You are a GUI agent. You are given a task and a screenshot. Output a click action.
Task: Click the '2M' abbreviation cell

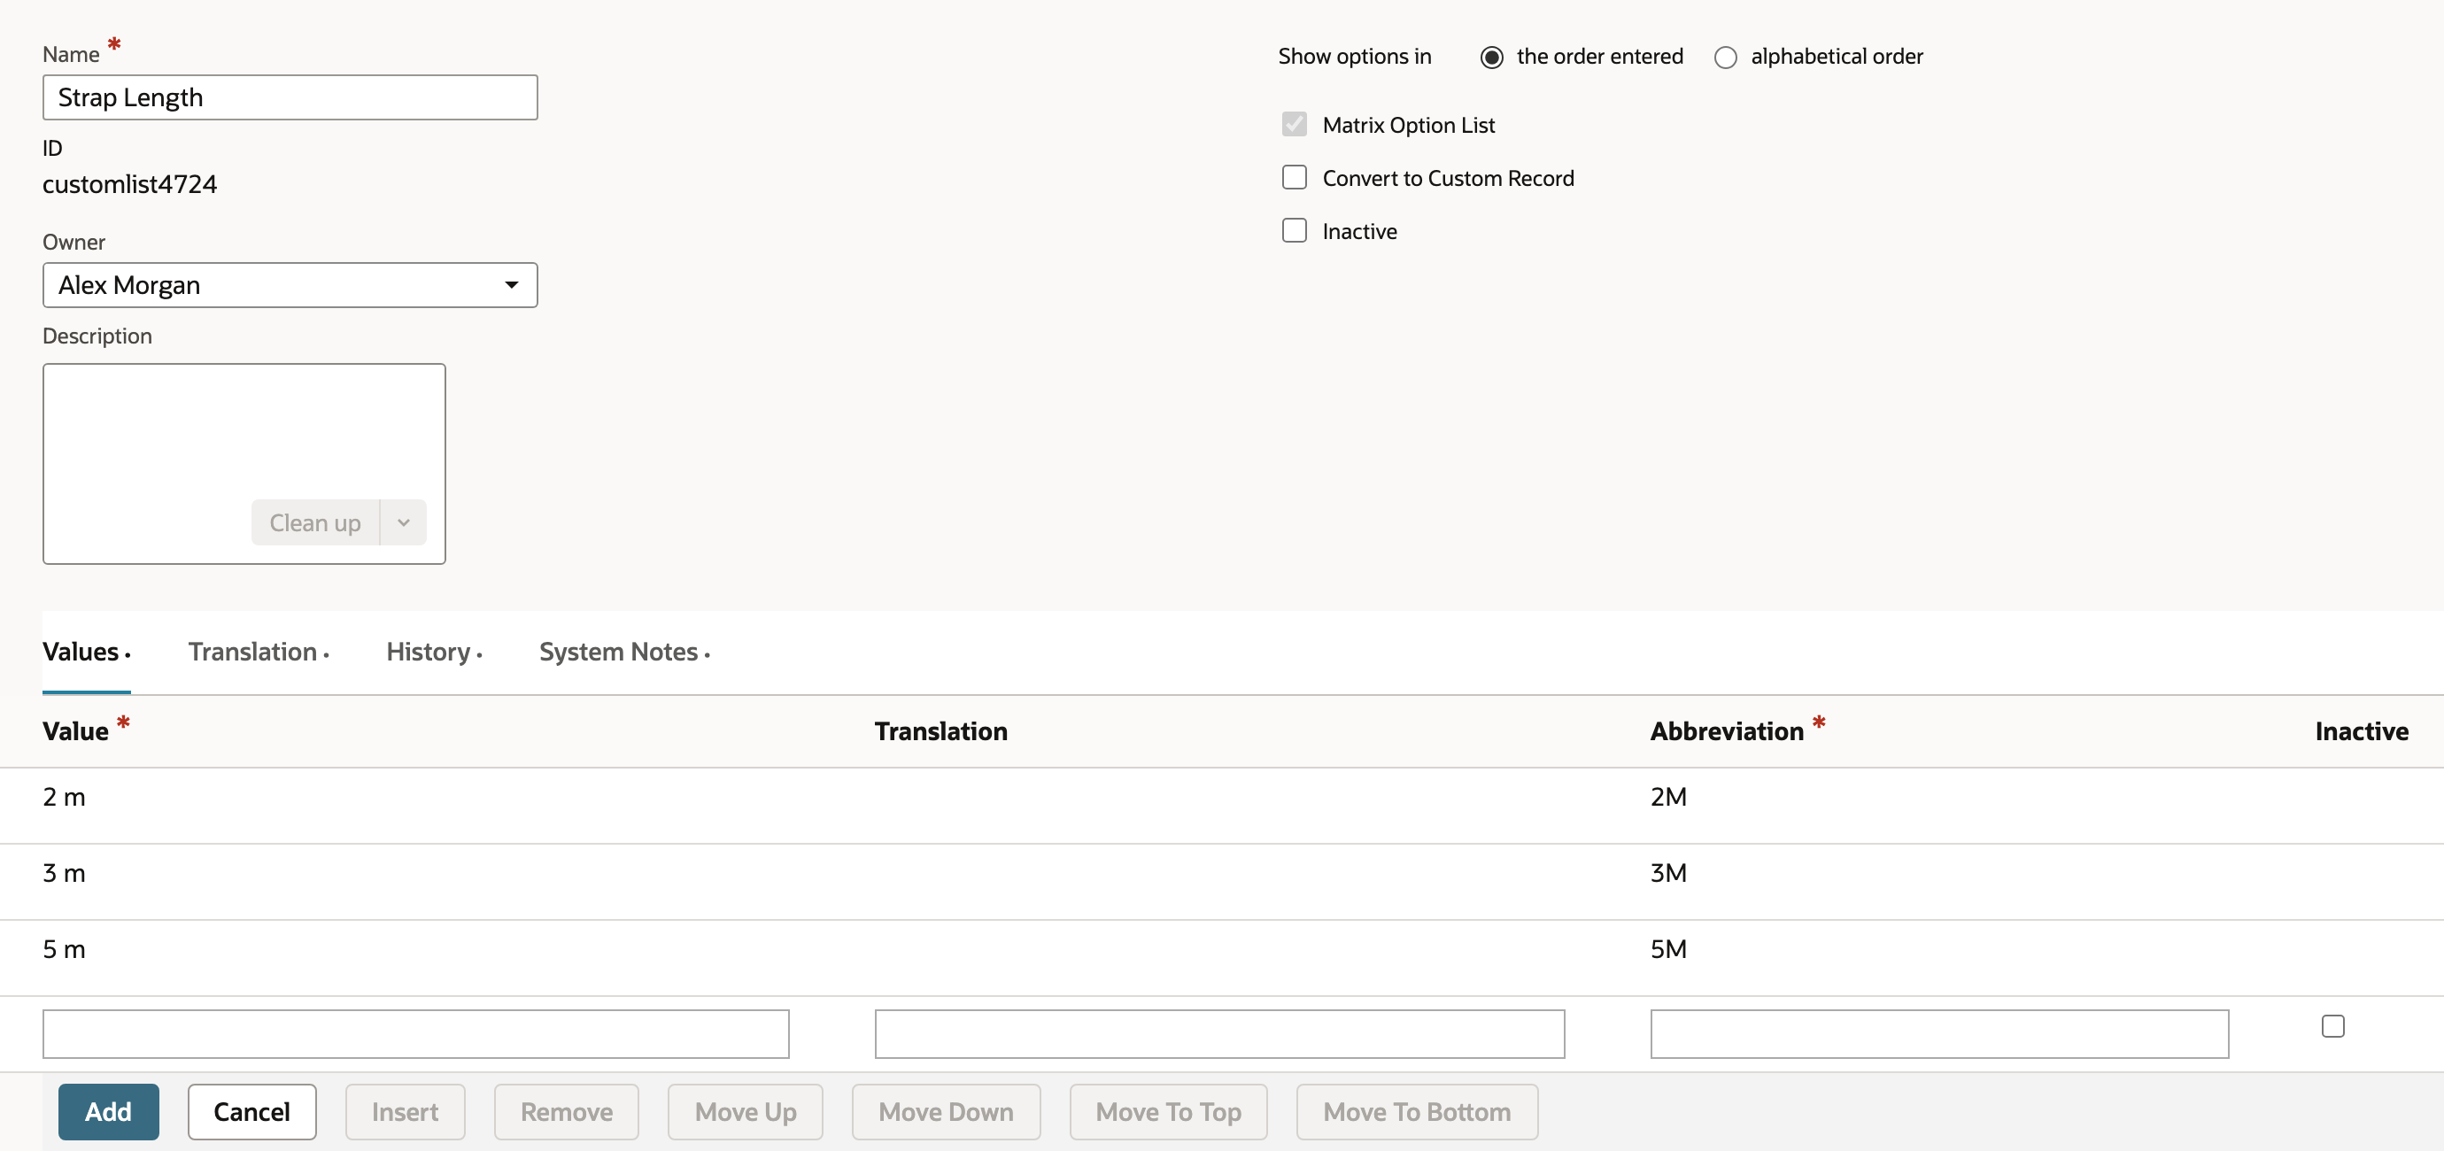(x=1668, y=797)
